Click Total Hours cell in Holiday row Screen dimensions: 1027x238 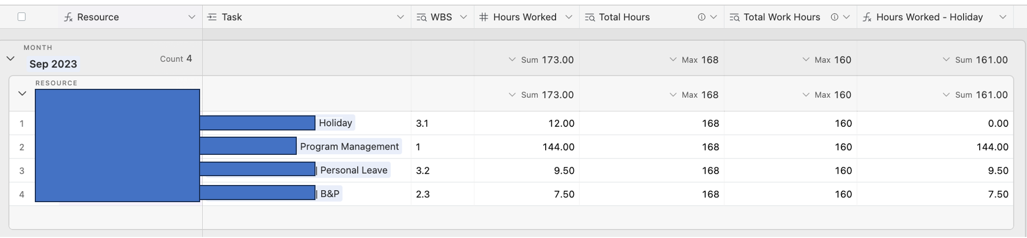pos(652,123)
